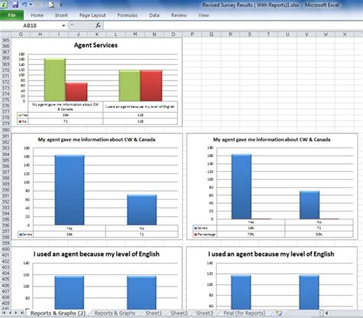Open the Formulas ribbon tab
363x318 pixels.
pyautogui.click(x=127, y=15)
